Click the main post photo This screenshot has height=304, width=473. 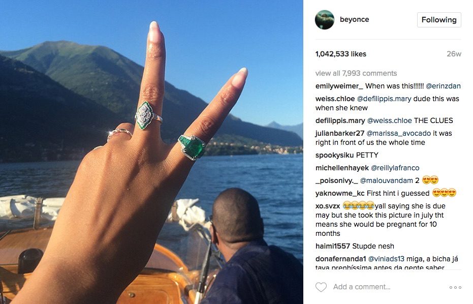(x=151, y=152)
